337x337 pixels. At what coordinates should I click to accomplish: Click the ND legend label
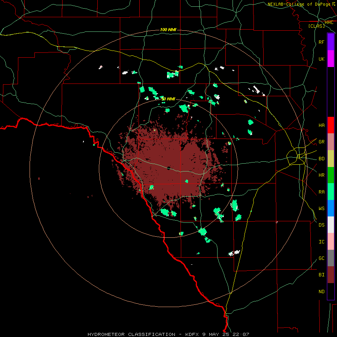click(x=321, y=292)
